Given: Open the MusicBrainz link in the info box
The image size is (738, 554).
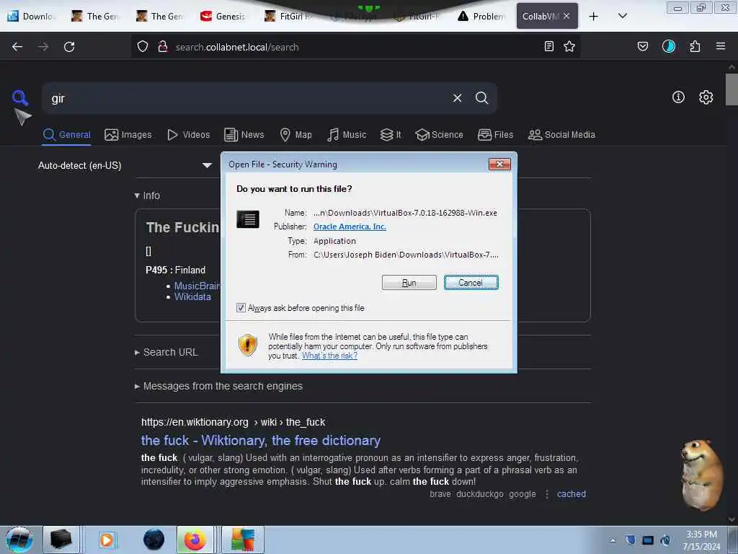Looking at the screenshot, I should click(197, 286).
